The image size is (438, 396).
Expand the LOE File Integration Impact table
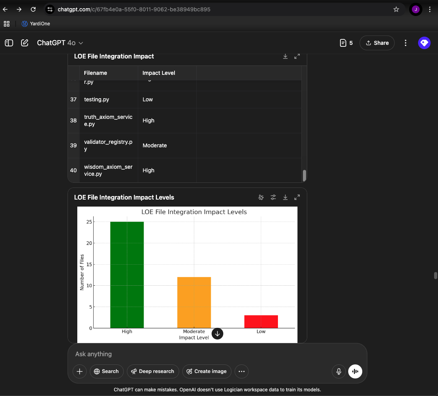(x=297, y=57)
